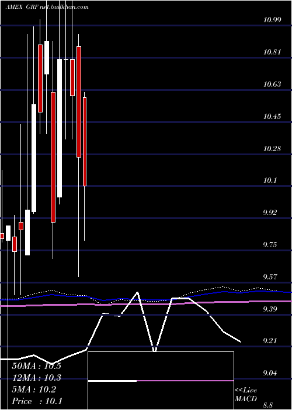Image resolution: width=292 pixels, height=410 pixels.
Task: Click the 9.75 price axis label
Action: coord(270,245)
